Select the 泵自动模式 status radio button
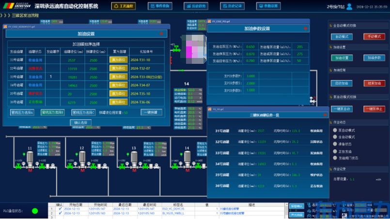This screenshot has height=219, width=390. pos(335,130)
